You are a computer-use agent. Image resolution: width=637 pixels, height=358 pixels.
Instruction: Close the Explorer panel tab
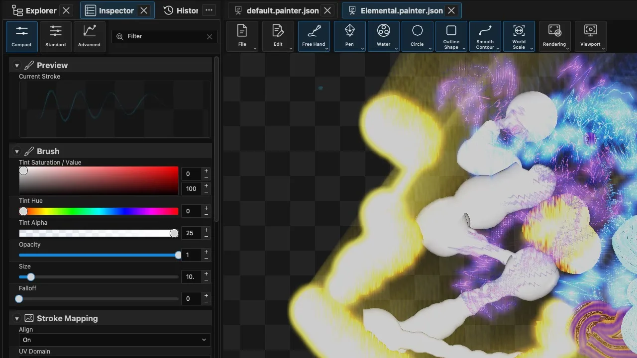pyautogui.click(x=66, y=10)
